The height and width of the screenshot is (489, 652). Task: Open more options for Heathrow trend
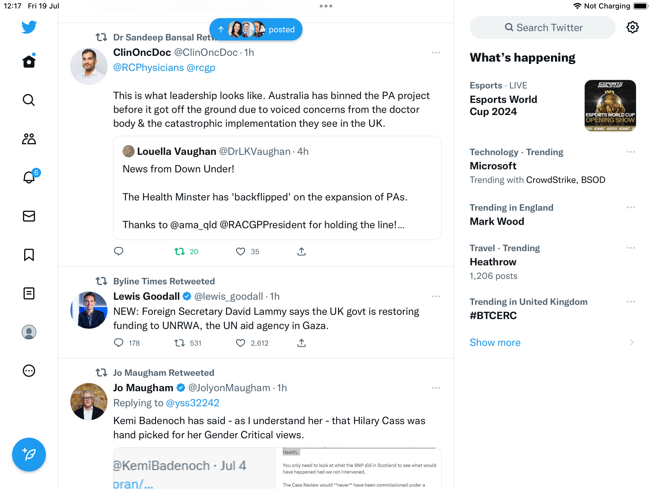pyautogui.click(x=631, y=248)
